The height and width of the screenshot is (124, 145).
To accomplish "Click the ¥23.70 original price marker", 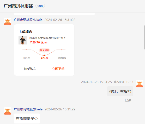I will [27, 58].
